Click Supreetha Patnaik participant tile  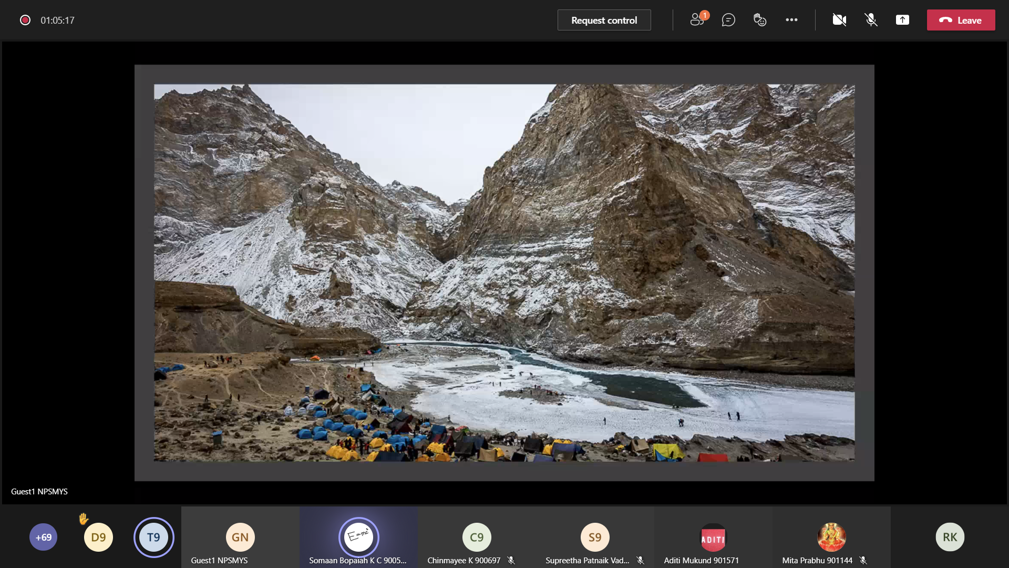point(595,537)
